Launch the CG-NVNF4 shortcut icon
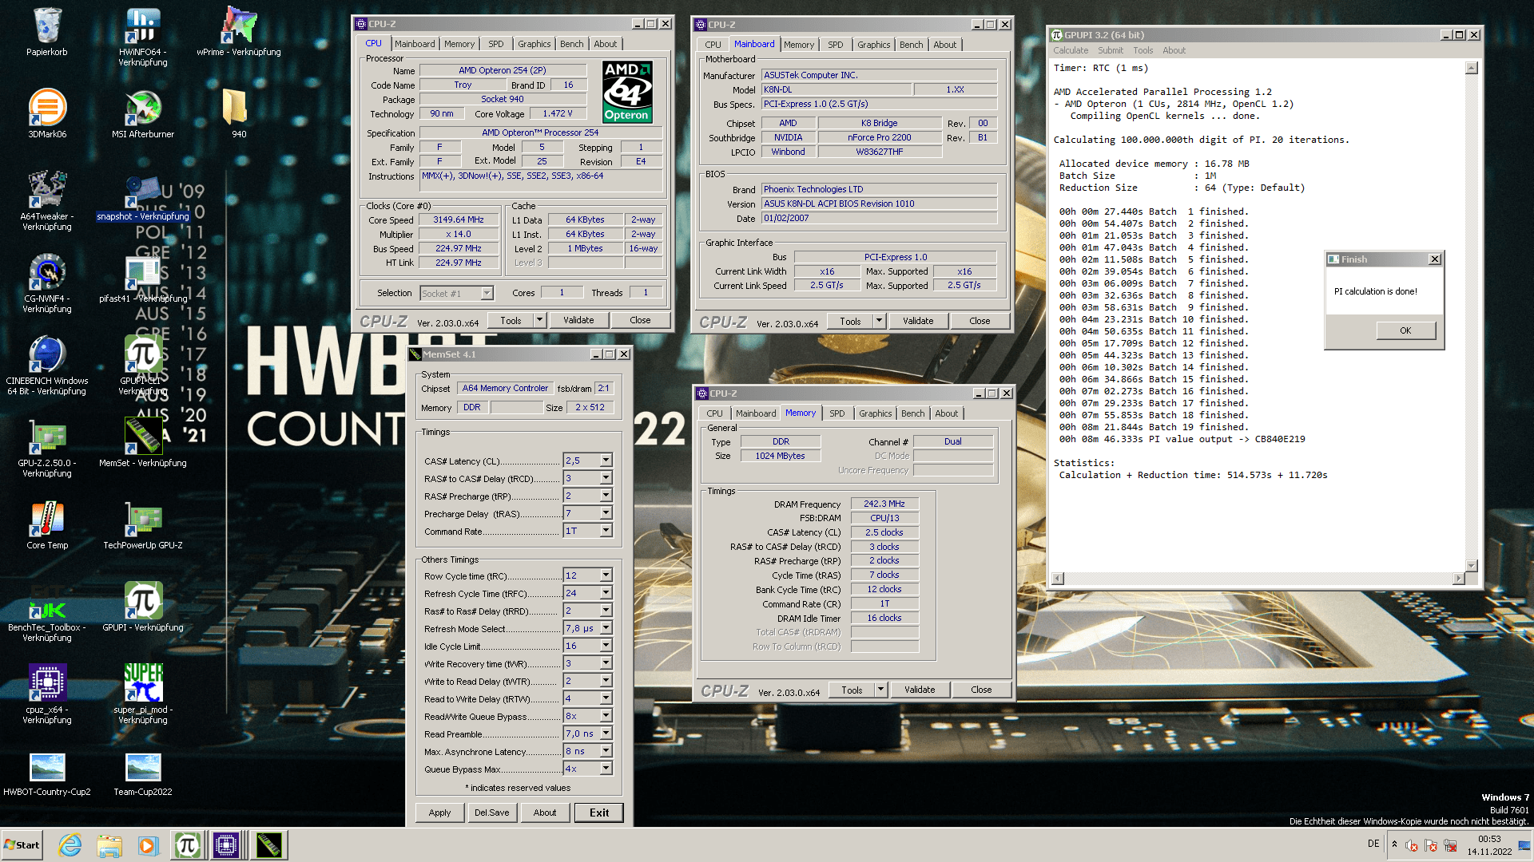Image resolution: width=1534 pixels, height=862 pixels. tap(47, 282)
